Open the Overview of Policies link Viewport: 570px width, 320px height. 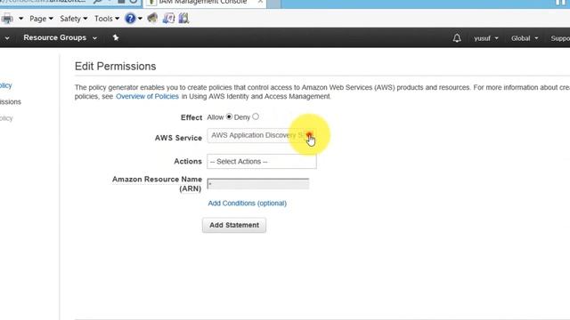pos(147,97)
